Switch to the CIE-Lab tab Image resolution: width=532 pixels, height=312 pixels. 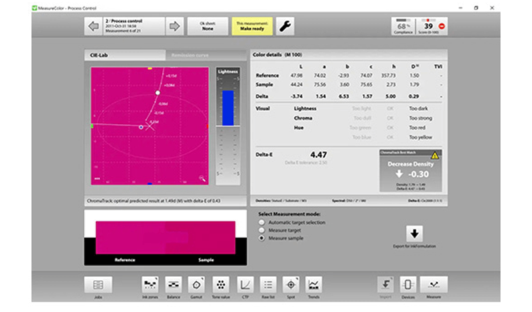(125, 55)
